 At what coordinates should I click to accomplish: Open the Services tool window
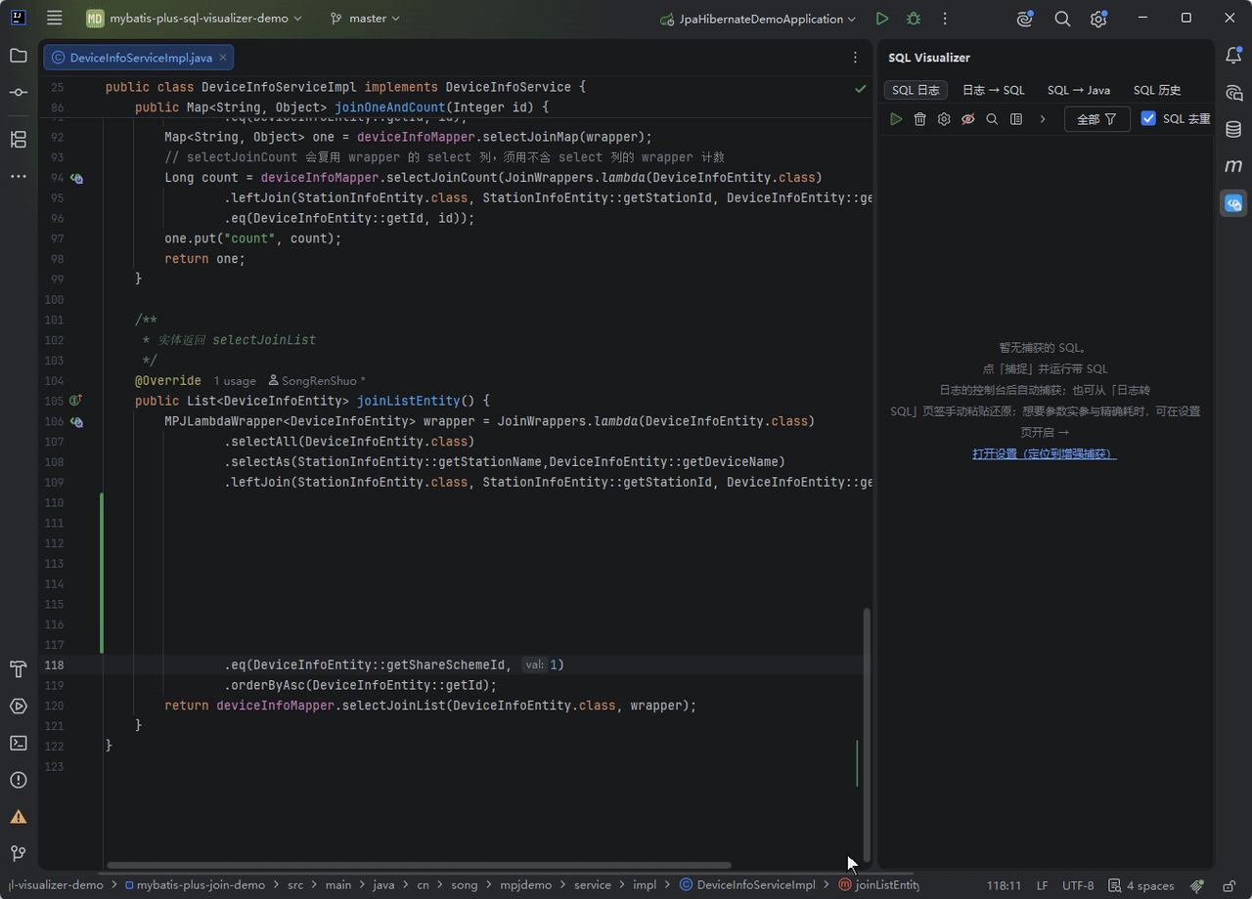[19, 706]
